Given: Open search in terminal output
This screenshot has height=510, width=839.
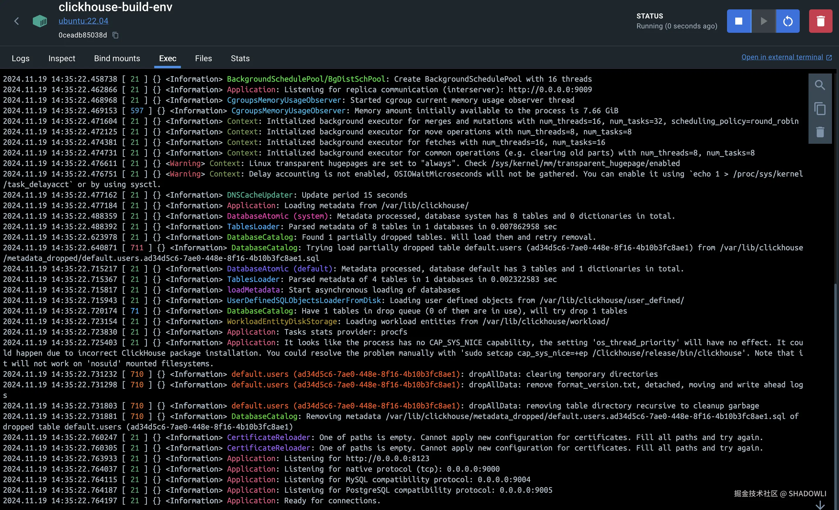Looking at the screenshot, I should pyautogui.click(x=820, y=85).
